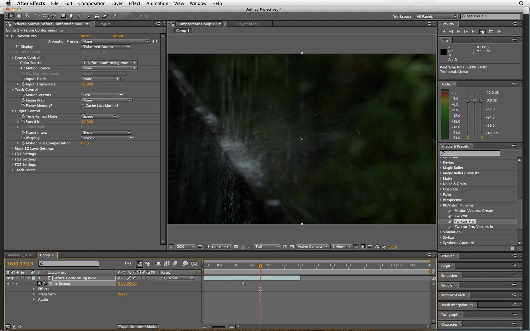Select the Unified Camera tool
Screen dimensions: 530x331
pos(45,16)
